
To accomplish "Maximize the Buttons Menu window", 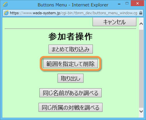I will pos(127,3).
